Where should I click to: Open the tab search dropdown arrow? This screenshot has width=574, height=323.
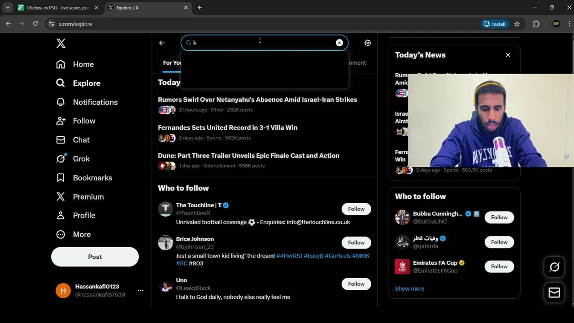click(8, 8)
